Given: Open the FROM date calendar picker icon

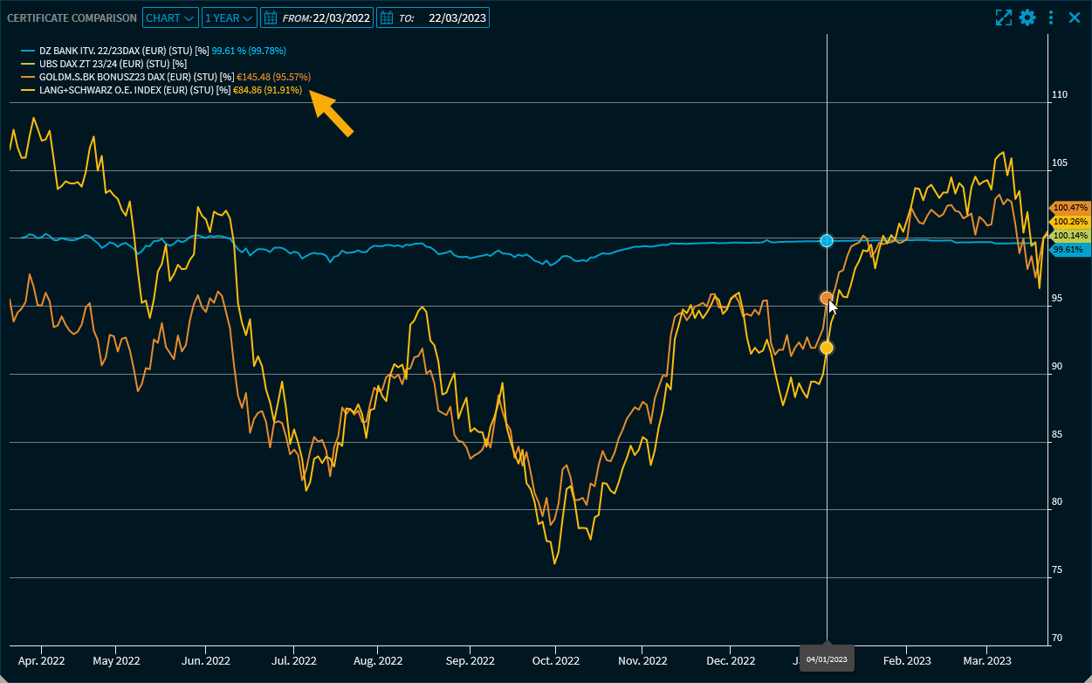Looking at the screenshot, I should (271, 17).
